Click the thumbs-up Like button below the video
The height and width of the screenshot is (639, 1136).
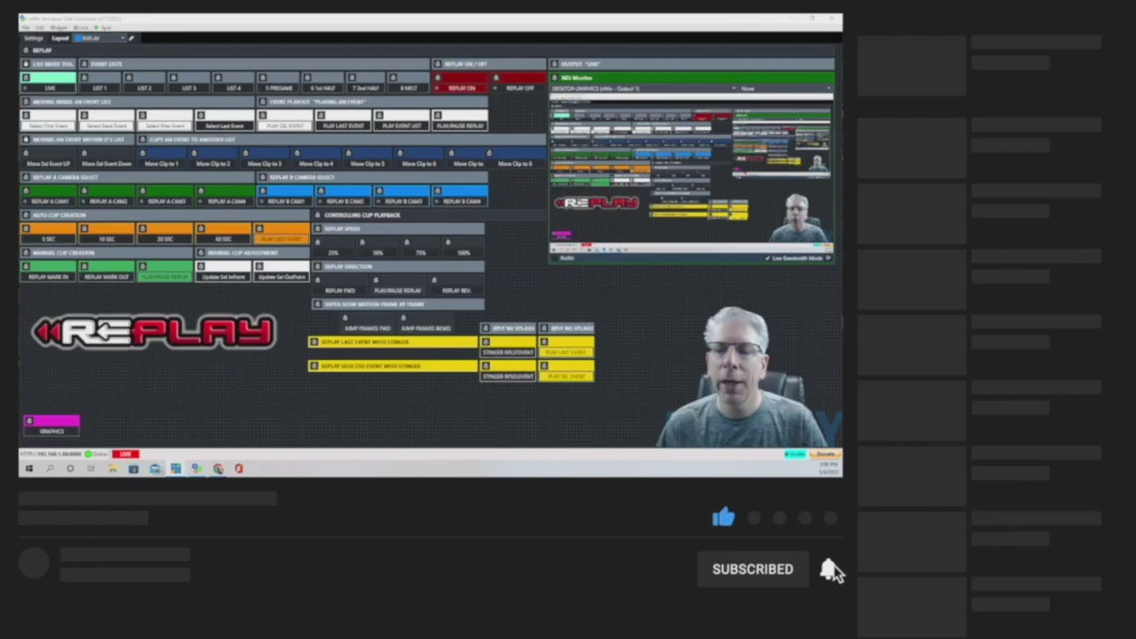click(723, 516)
